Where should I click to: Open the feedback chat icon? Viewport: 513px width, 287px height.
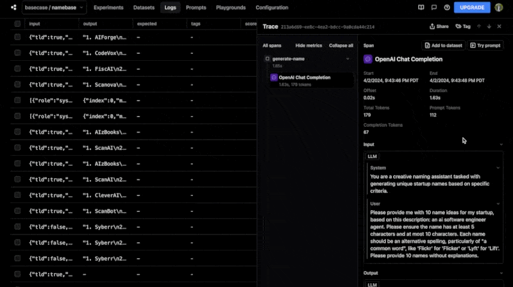point(434,7)
